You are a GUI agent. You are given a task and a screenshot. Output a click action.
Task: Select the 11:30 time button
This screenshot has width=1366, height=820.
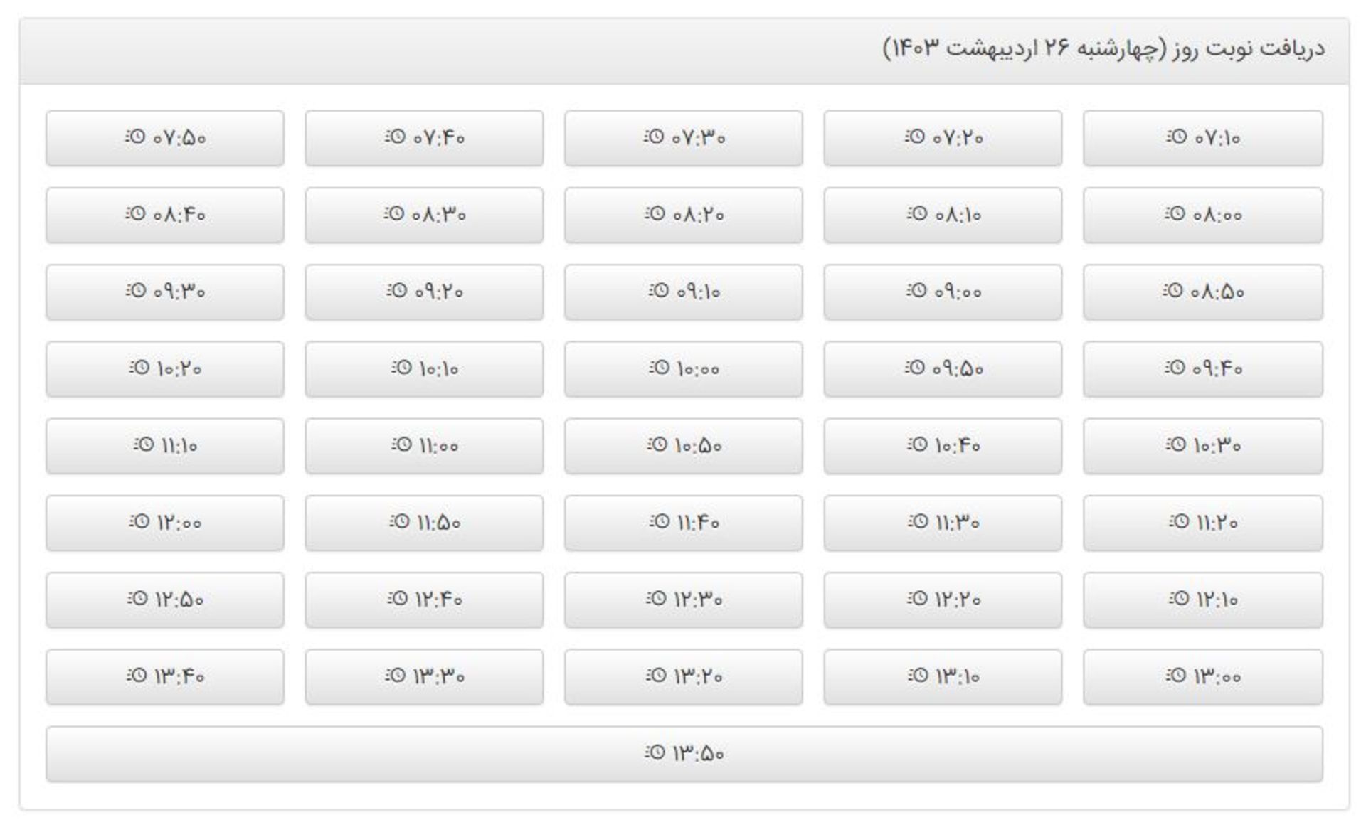point(943,523)
